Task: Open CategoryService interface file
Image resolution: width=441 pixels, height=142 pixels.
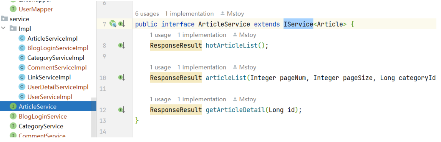Action: tap(41, 126)
